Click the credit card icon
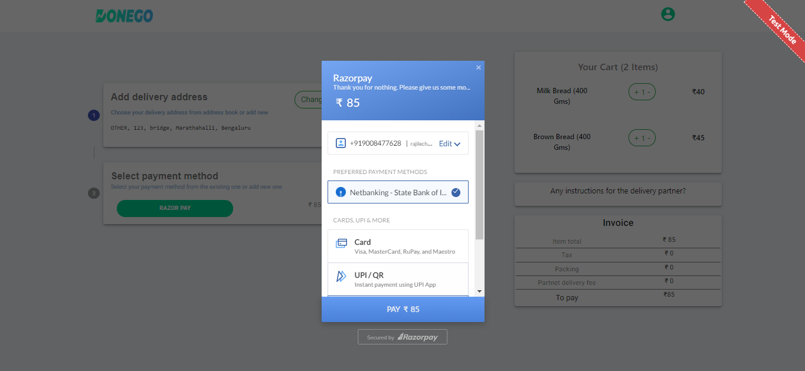Image resolution: width=805 pixels, height=371 pixels. 341,243
